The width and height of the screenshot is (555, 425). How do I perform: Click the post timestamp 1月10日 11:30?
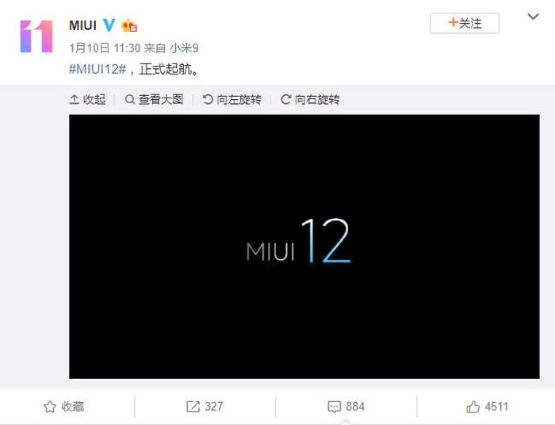coord(105,48)
